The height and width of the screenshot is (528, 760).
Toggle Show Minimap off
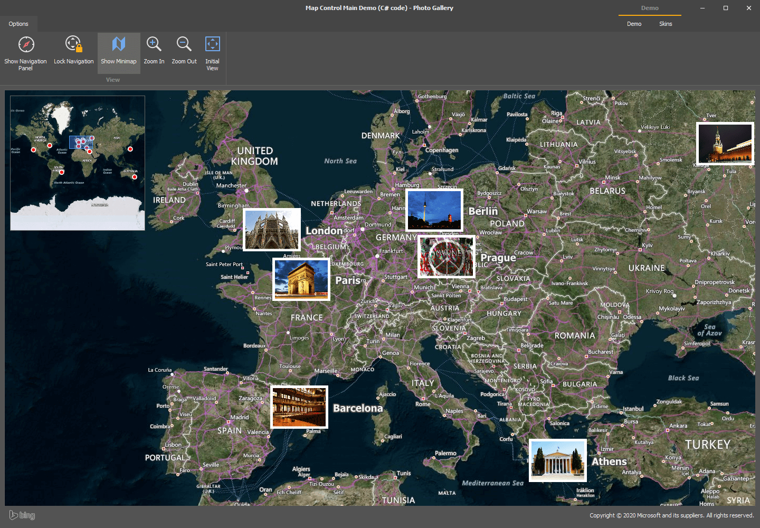click(x=119, y=52)
